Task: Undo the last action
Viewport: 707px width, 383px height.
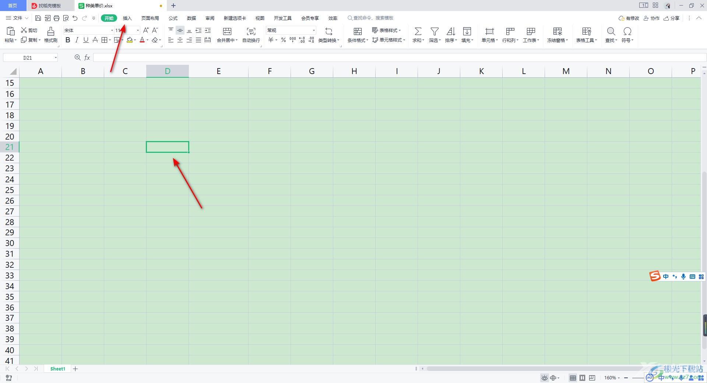Action: point(75,18)
